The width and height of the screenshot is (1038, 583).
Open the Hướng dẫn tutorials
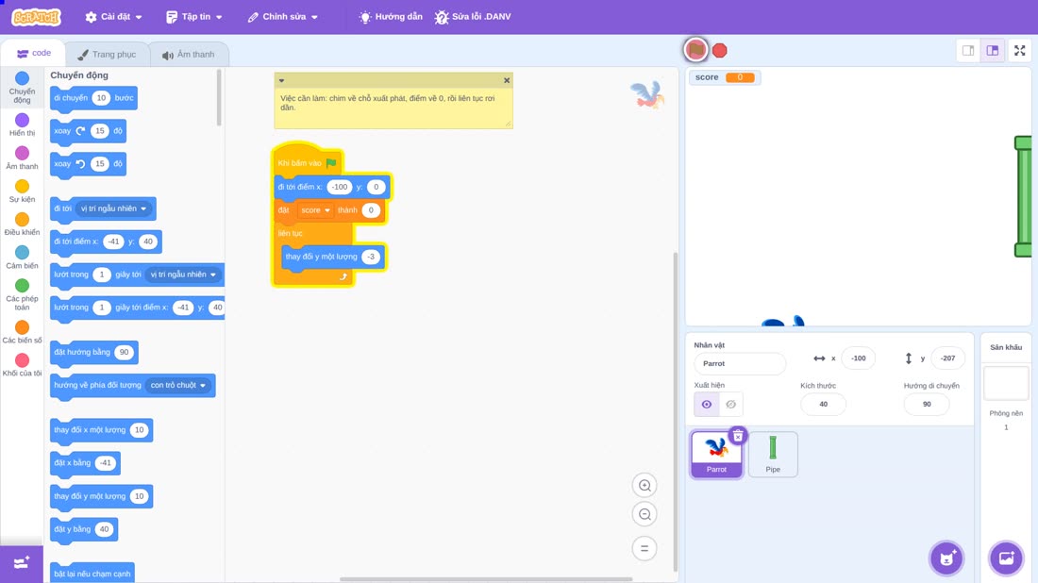tap(391, 17)
